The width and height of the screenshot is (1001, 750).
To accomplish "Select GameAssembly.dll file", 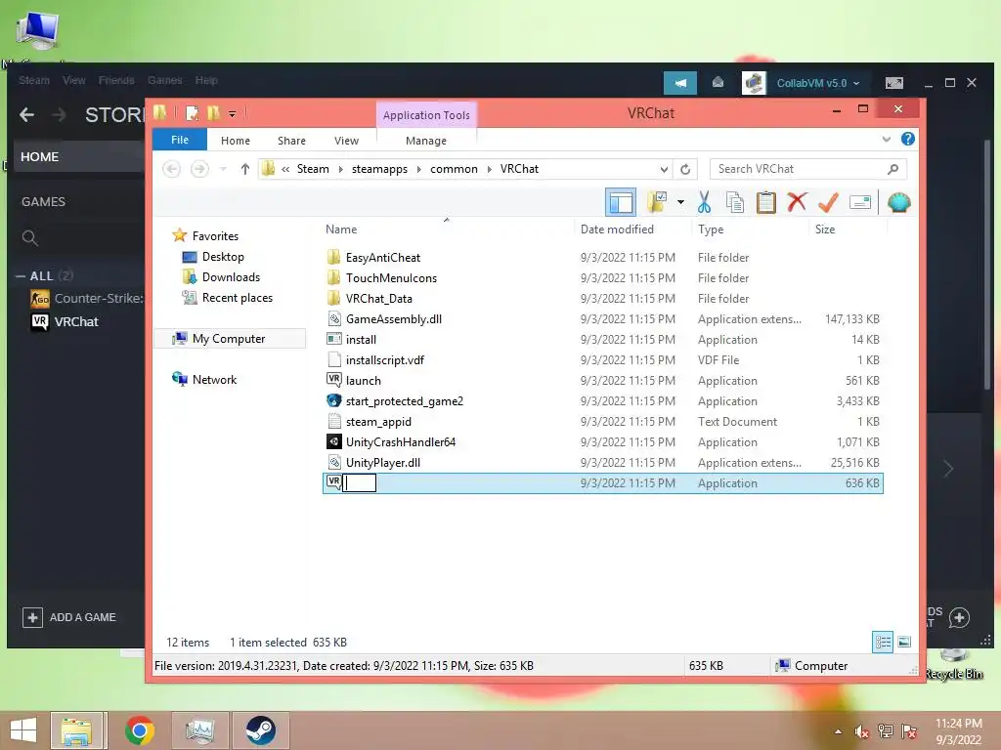I will pyautogui.click(x=394, y=319).
